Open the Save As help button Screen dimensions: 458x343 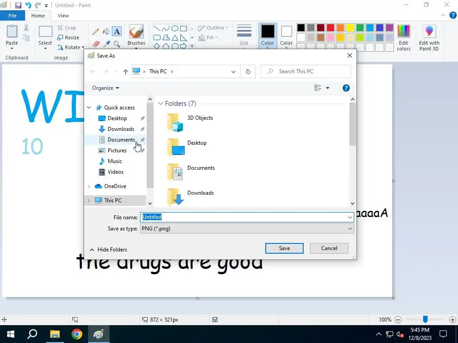(x=346, y=88)
